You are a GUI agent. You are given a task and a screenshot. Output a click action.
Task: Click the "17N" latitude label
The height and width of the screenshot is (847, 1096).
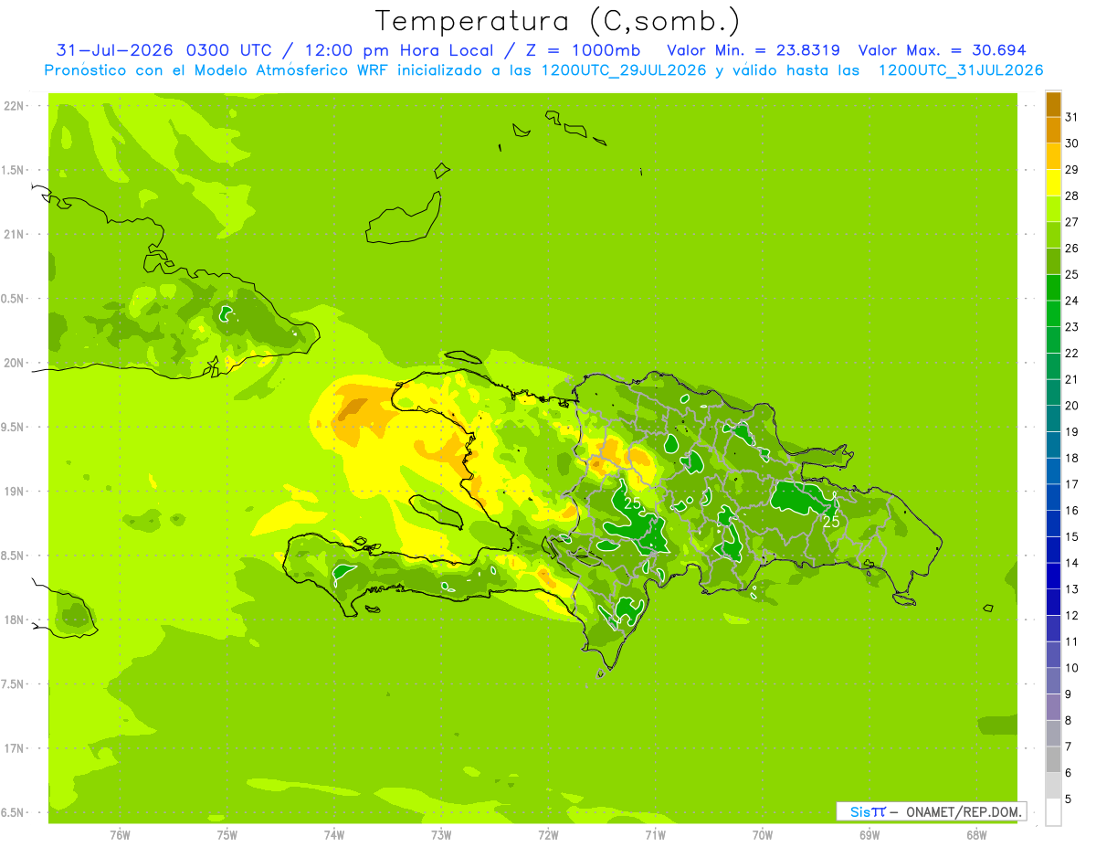pos(14,748)
